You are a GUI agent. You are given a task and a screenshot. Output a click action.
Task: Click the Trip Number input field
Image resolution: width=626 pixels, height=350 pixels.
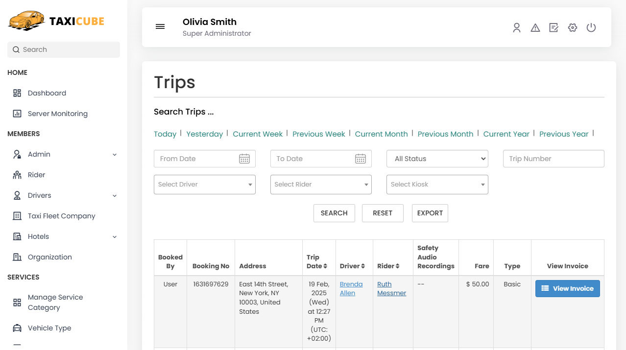tap(553, 159)
